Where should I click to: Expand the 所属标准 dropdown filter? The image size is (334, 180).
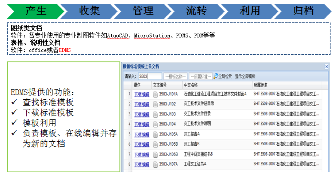(x=201, y=76)
